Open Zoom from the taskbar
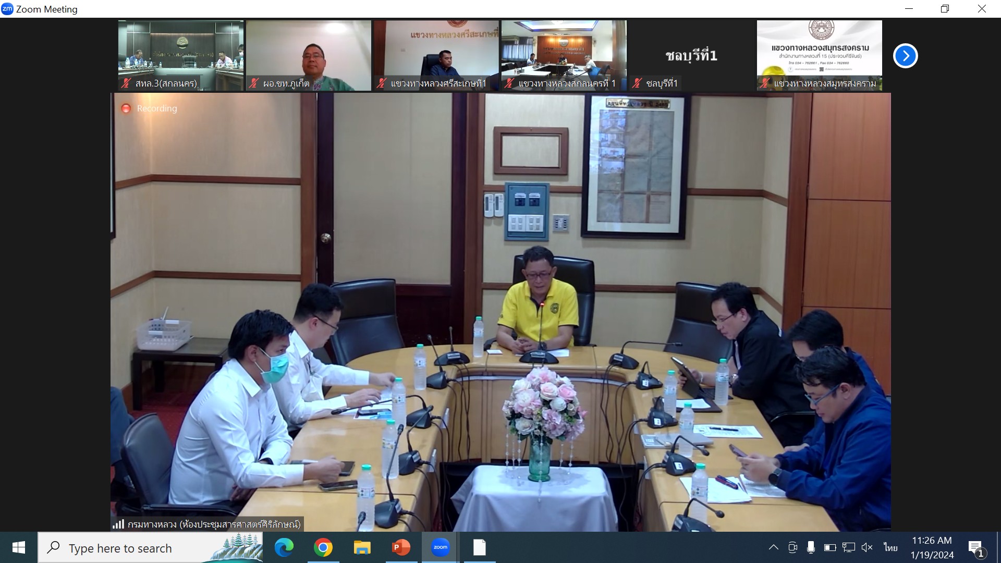The image size is (1001, 563). [440, 547]
